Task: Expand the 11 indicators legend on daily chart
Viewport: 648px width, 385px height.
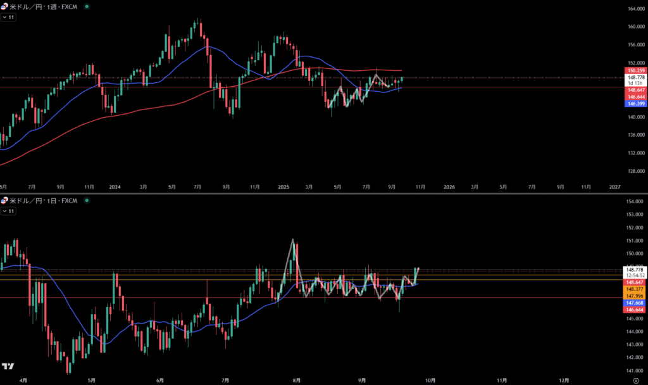Action: 9,211
